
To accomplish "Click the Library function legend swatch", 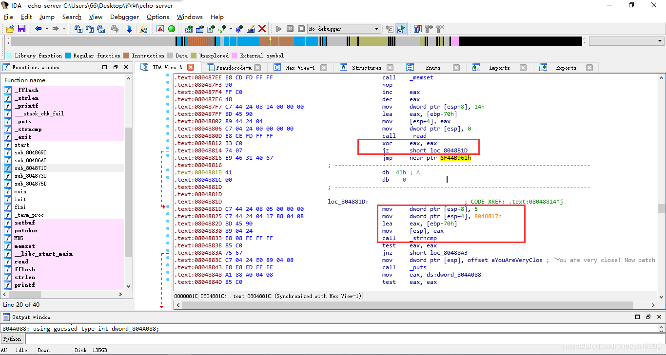I will tap(10, 56).
